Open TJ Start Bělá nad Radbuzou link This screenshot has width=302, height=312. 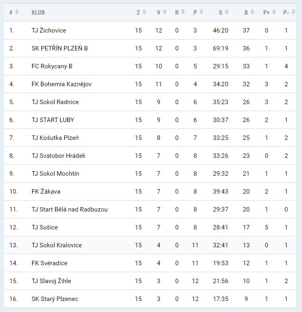click(x=70, y=209)
